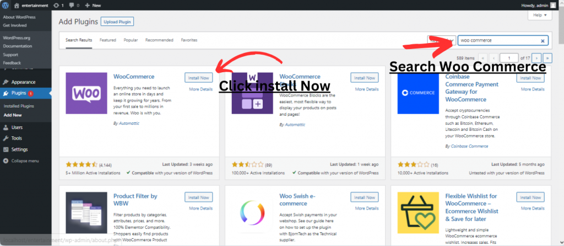The height and width of the screenshot is (246, 564).
Task: Open More Details for Flexible Wishlist
Action: [x=533, y=208]
